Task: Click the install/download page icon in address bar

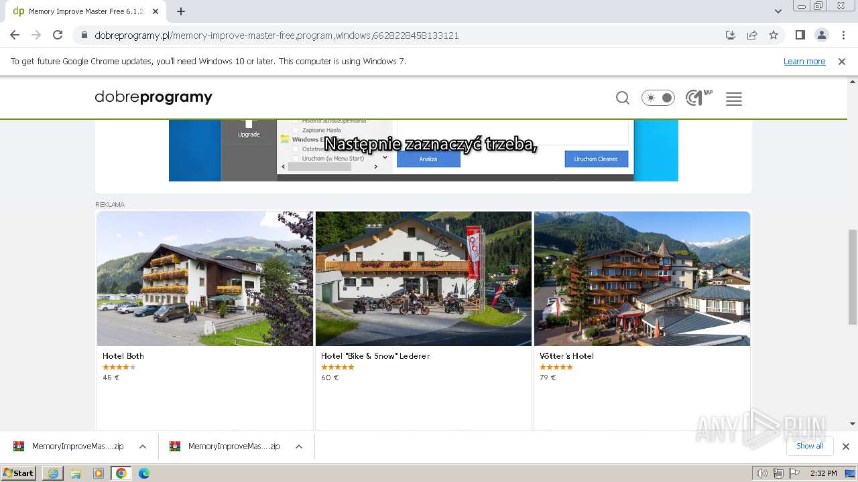Action: pos(731,35)
